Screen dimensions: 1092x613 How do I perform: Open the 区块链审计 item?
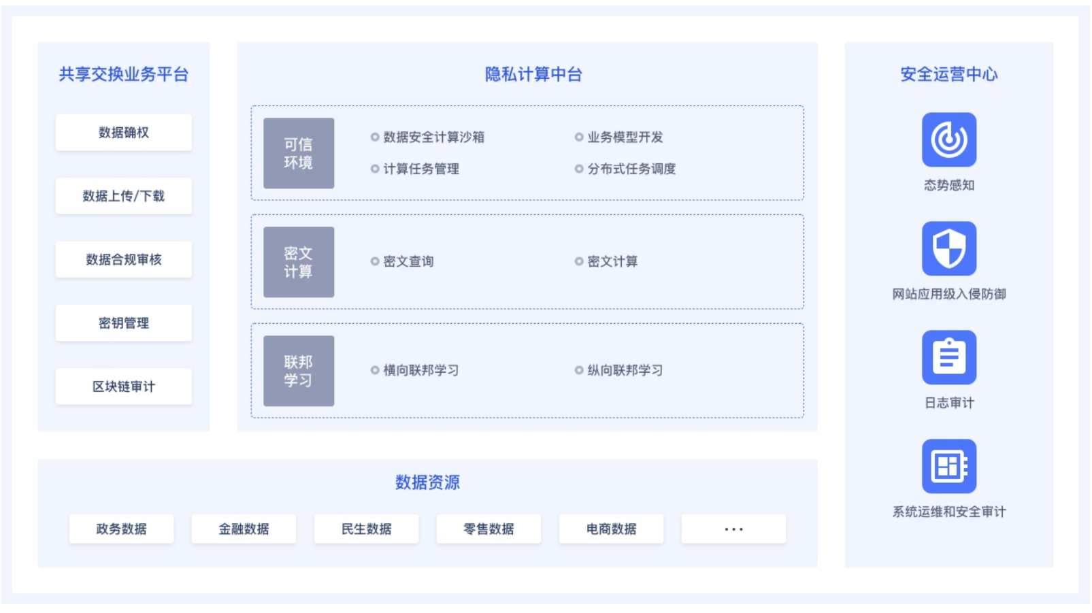[x=123, y=386]
